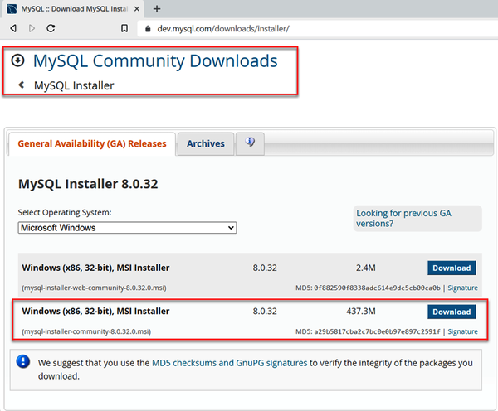Screen dimensions: 498x411
Task: Reload the page with the refresh icon
Action: coord(51,28)
